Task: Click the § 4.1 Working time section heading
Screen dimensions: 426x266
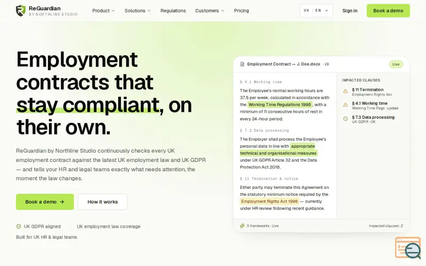Action: 261,82
